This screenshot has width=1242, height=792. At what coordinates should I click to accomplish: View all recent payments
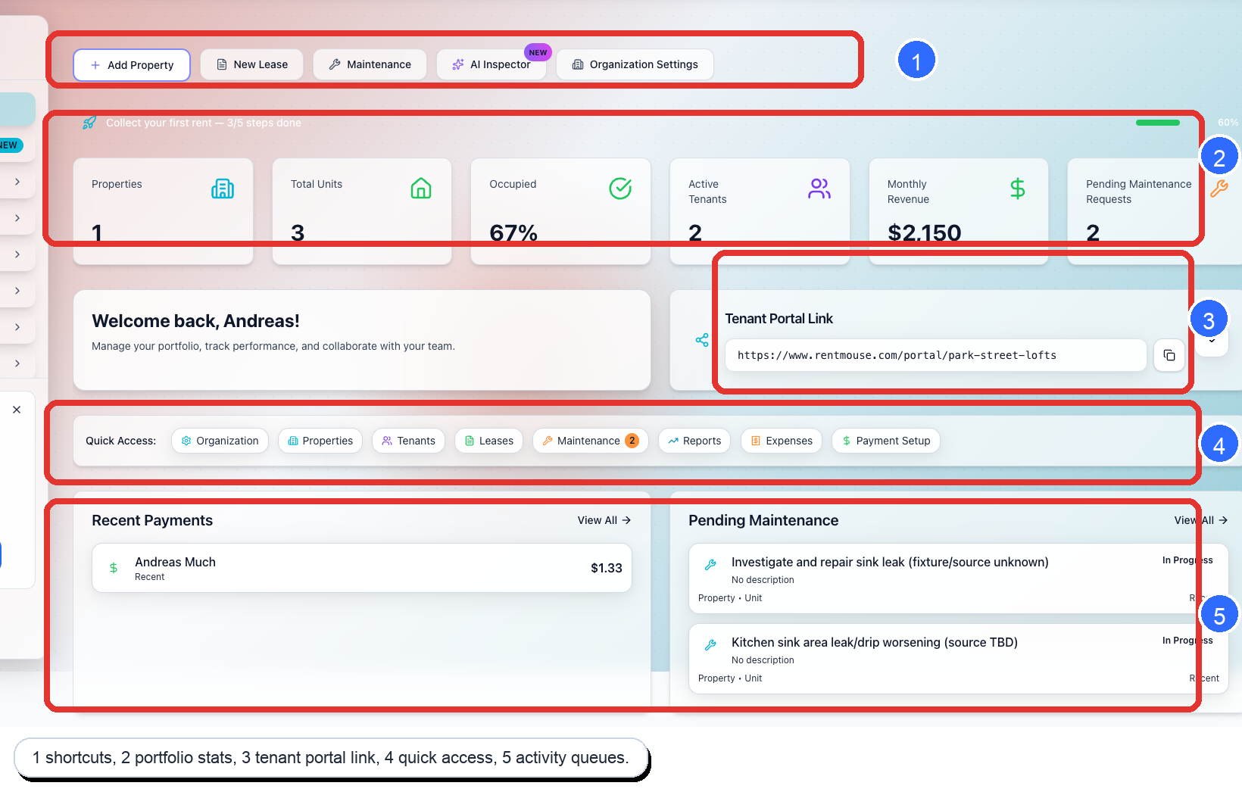click(x=604, y=520)
